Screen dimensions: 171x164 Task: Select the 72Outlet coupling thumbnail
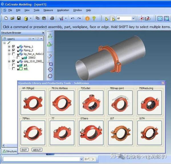(91, 103)
